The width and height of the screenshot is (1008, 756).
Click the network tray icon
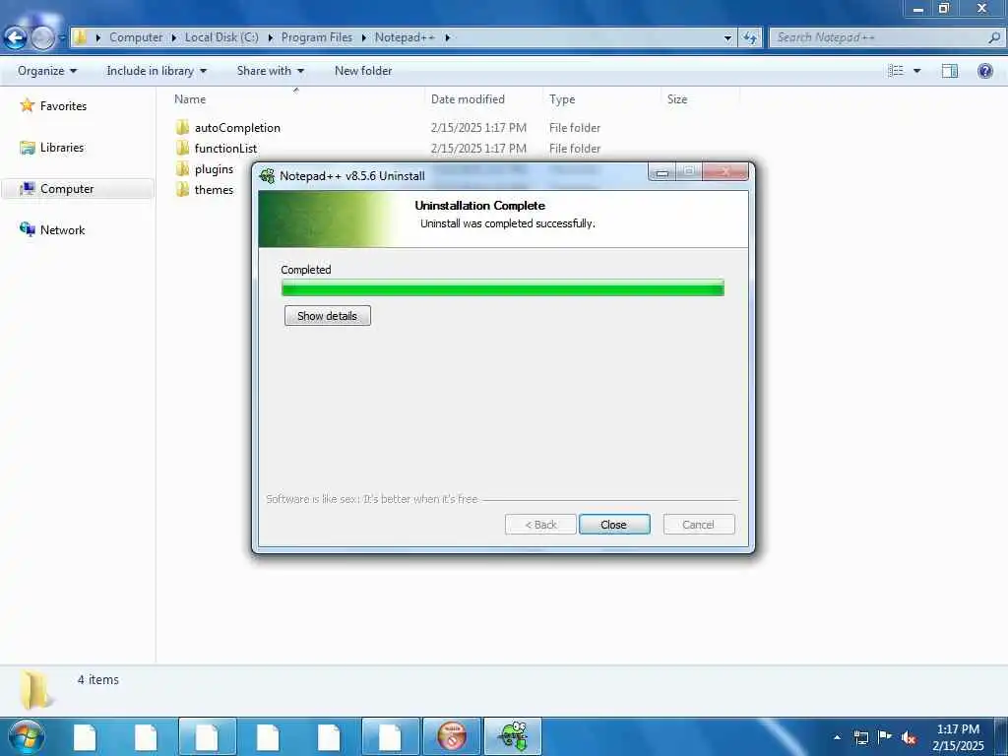click(860, 737)
